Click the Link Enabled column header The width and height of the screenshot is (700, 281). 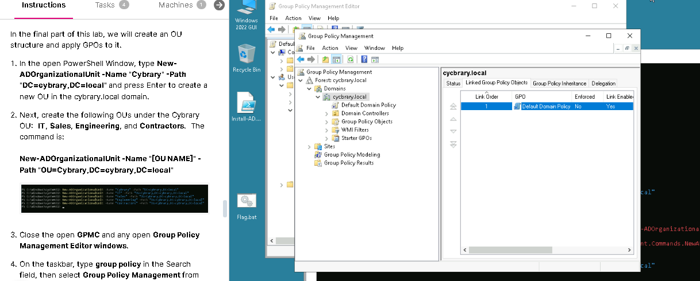pos(619,97)
